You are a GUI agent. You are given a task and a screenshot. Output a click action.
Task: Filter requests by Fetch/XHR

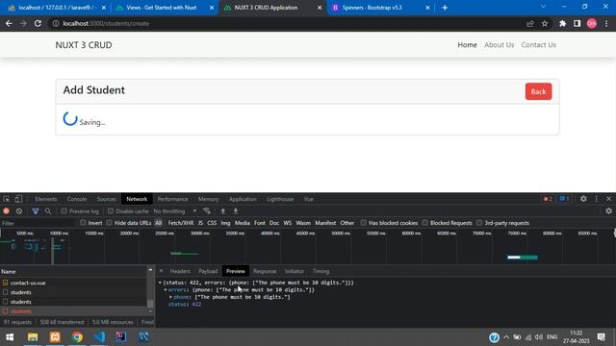click(181, 223)
